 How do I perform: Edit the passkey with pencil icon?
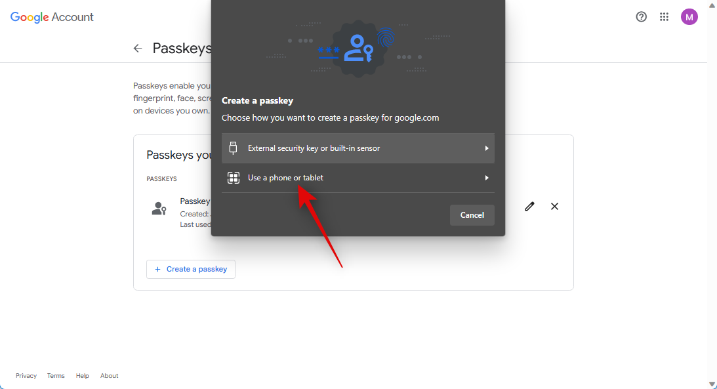pos(529,206)
